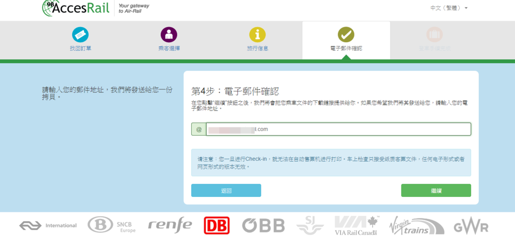515x238 pixels.
Task: Click the blue ticket icon for 找回訂單
Action: (80, 35)
